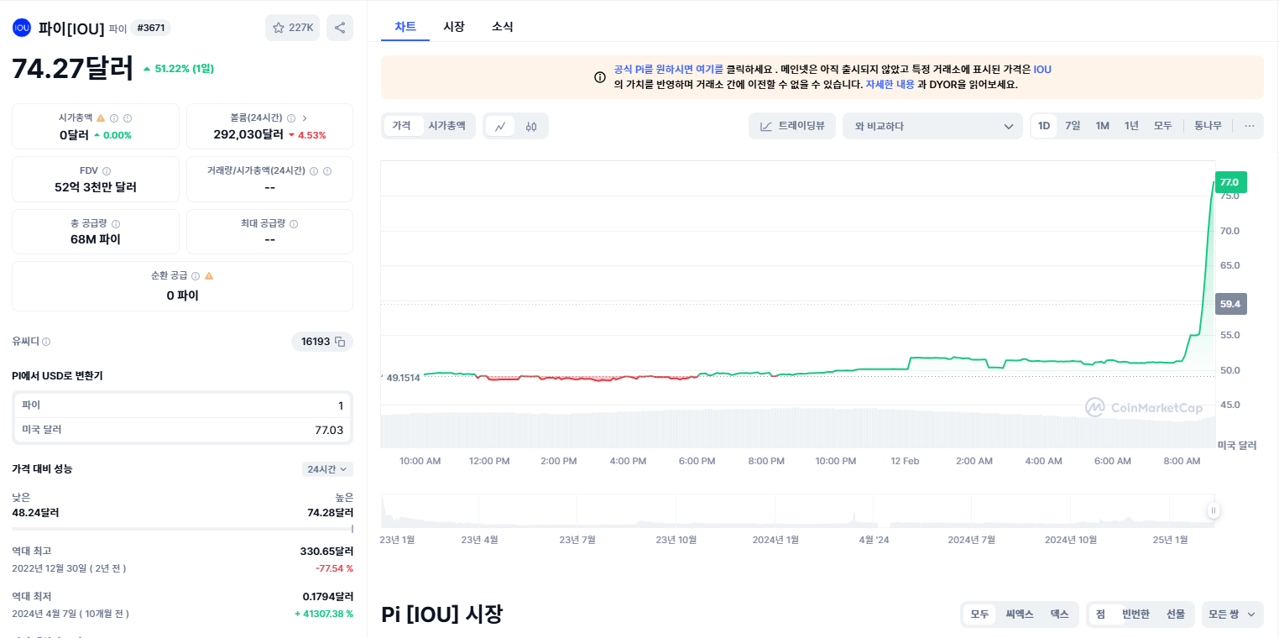Open the 모든 쌍 pairs dropdown
Screen dimensions: 1279x638
click(1232, 614)
